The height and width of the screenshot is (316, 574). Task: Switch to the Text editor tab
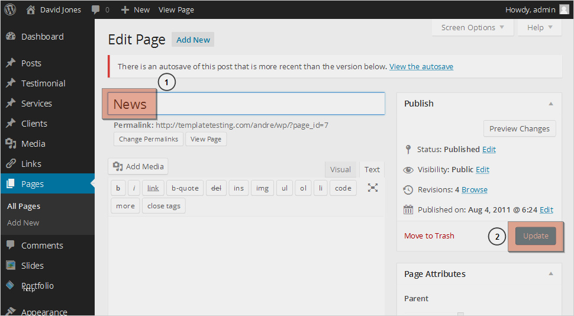click(372, 169)
